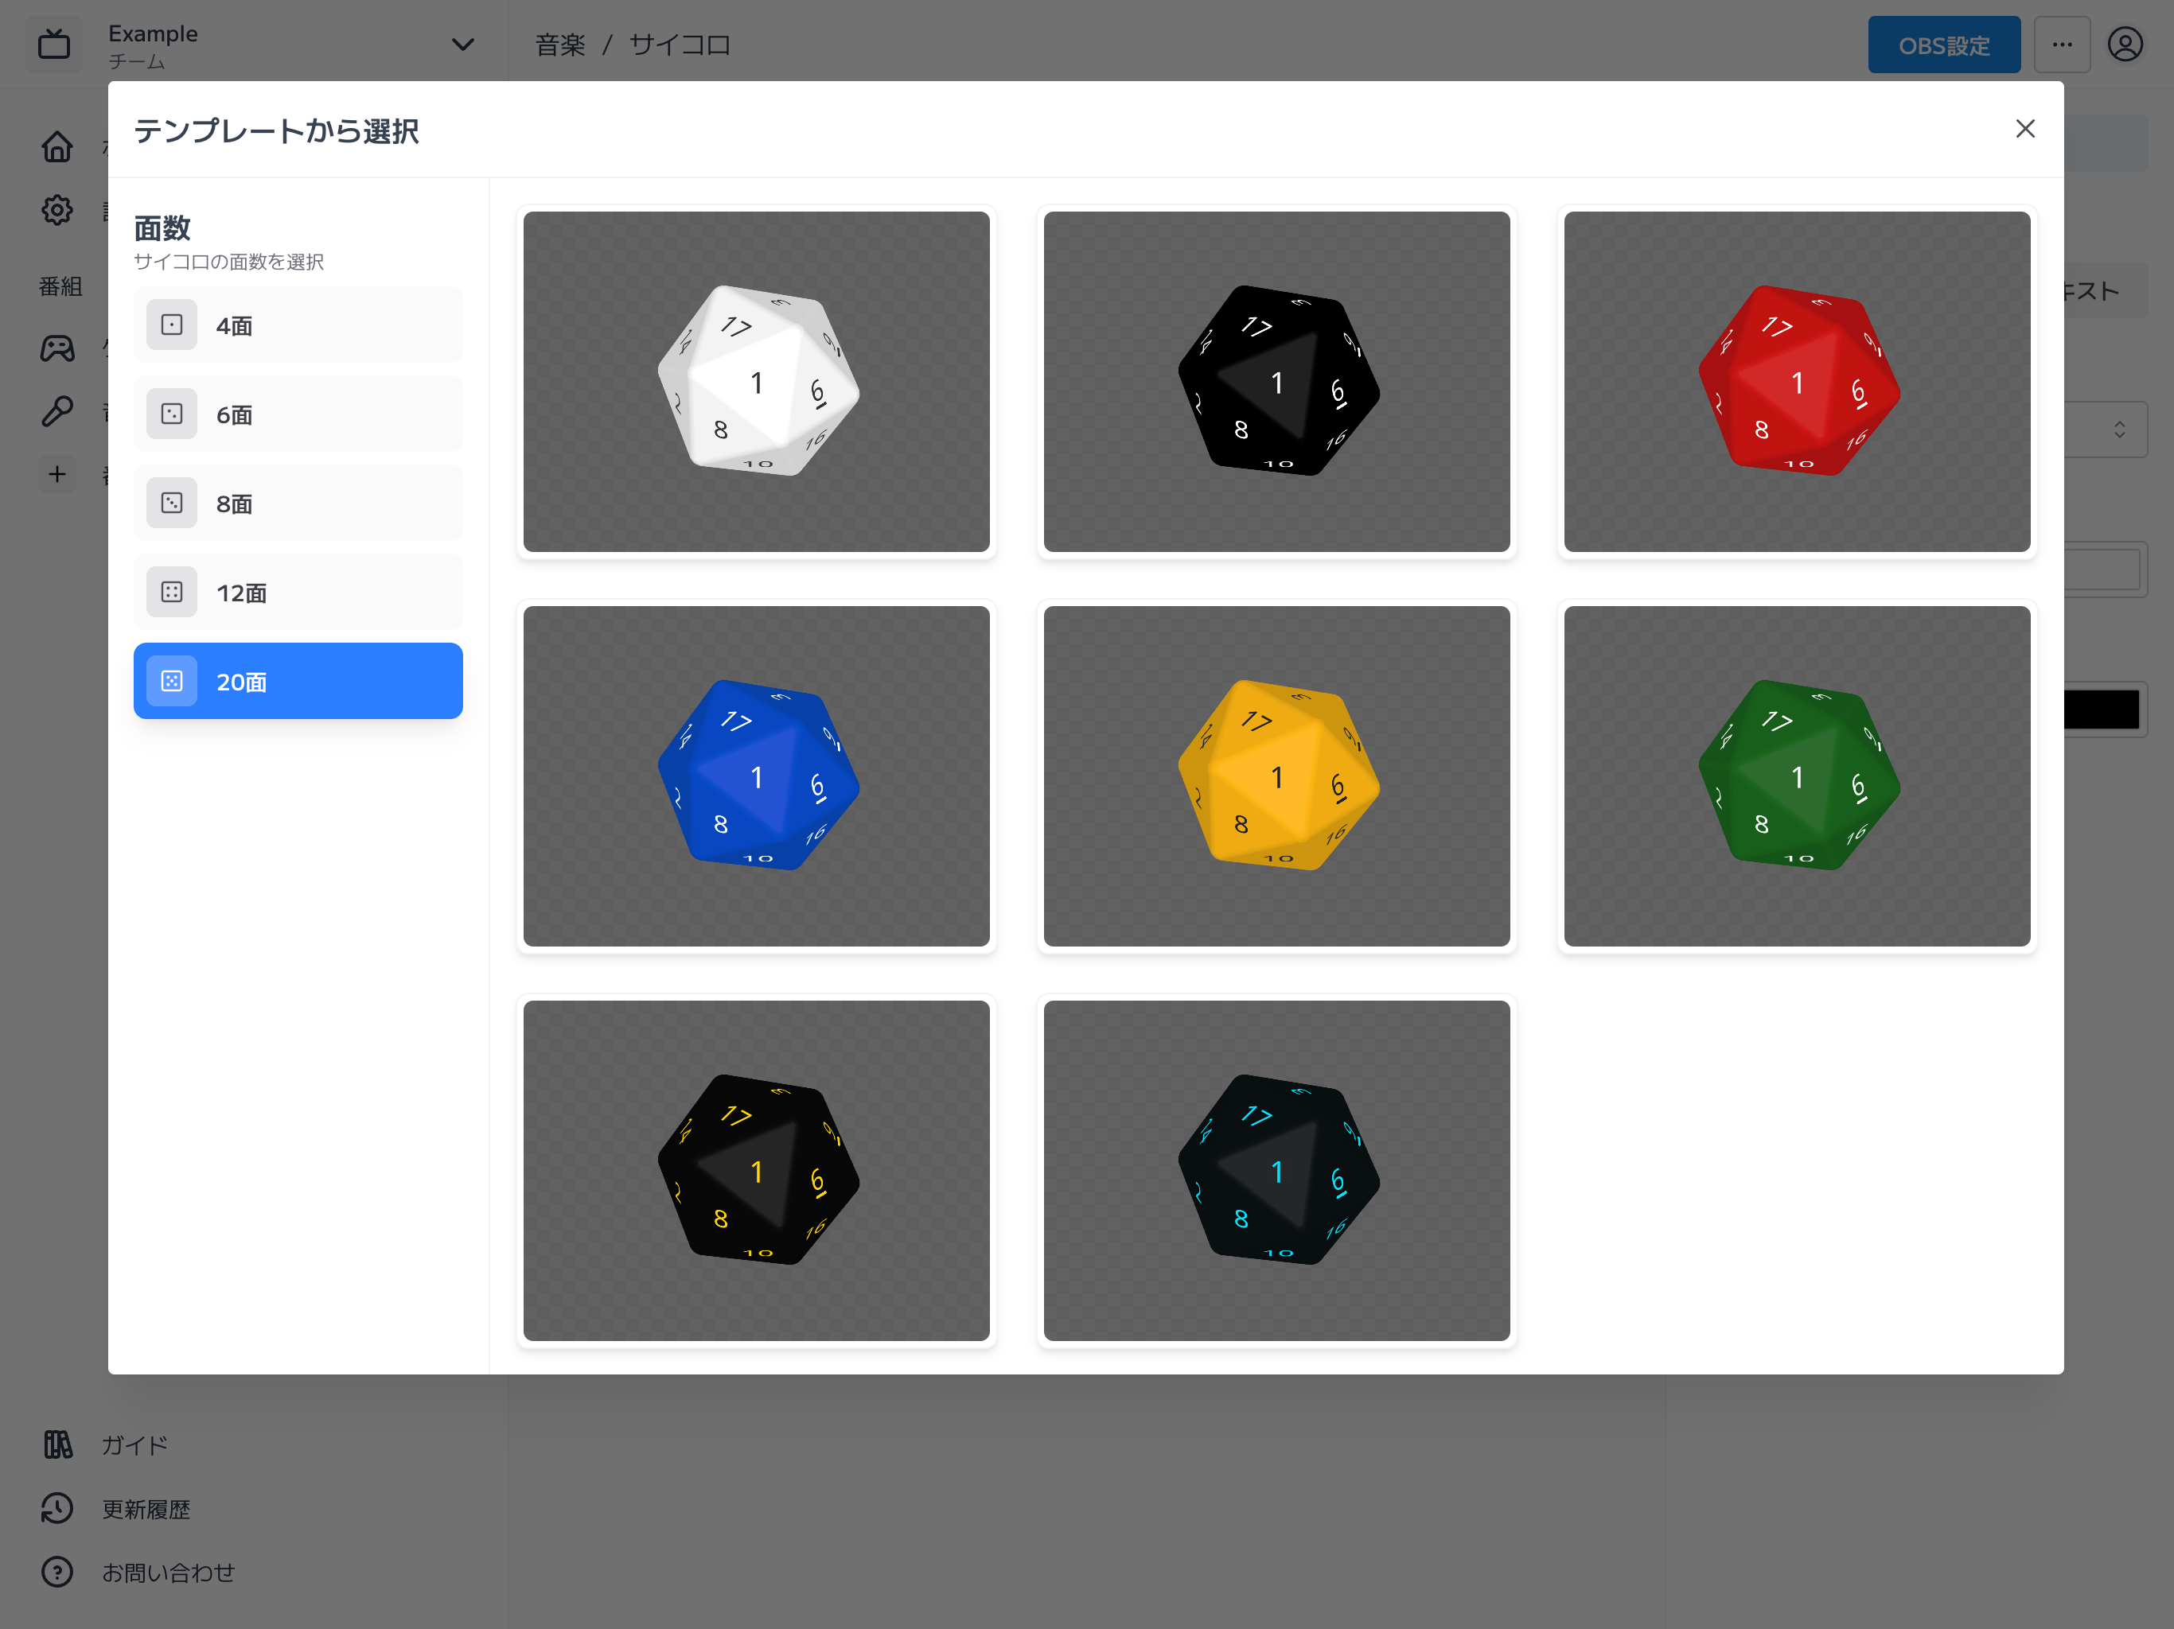Click the TV icon beside Example
Screen dimensions: 2174x1629
pyautogui.click(x=54, y=45)
